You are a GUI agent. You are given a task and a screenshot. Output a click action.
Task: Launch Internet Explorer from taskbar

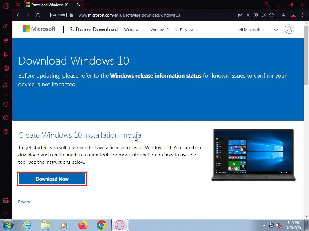tap(27, 225)
